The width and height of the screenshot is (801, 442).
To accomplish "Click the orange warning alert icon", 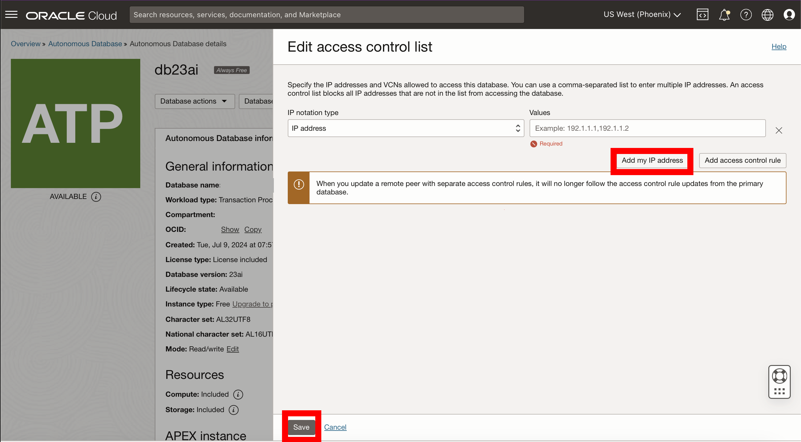I will pos(299,184).
